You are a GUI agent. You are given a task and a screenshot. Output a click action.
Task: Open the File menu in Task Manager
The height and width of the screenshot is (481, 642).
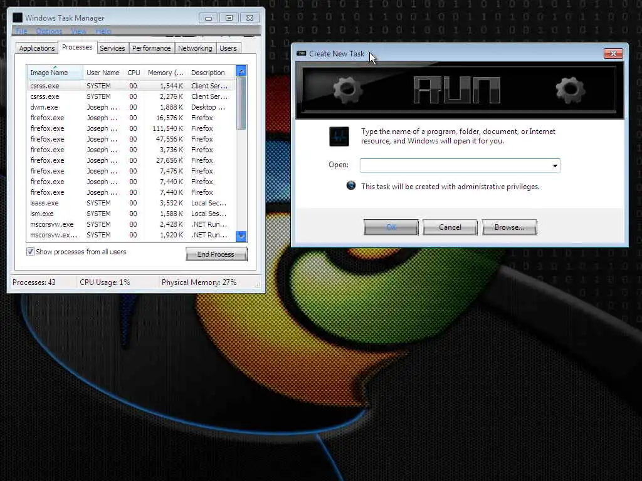tap(22, 31)
